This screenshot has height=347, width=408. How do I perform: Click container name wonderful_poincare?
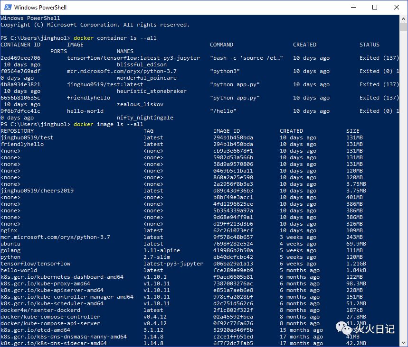pos(146,78)
